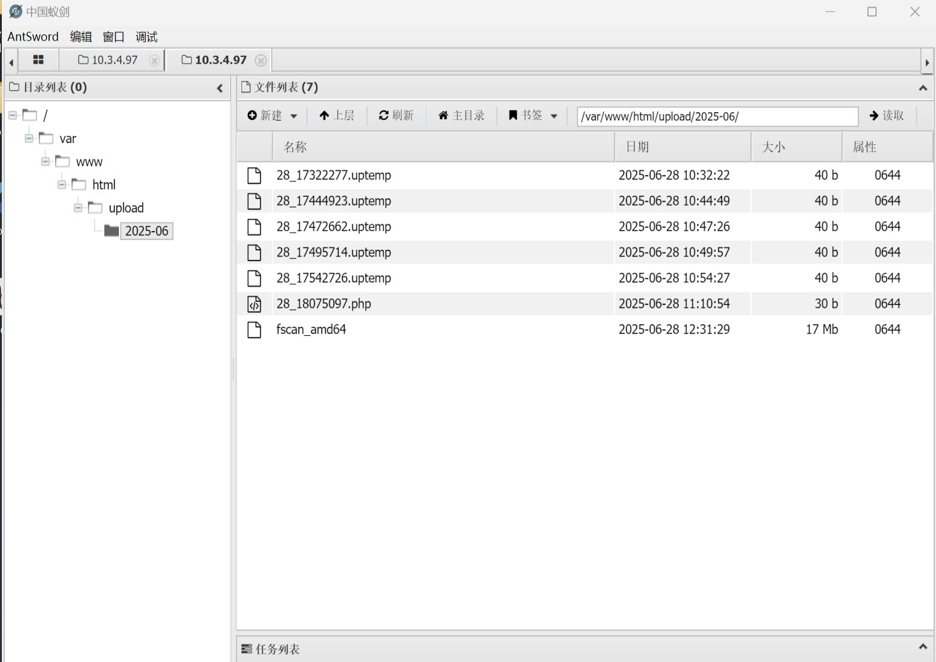Collapse the file list panel chevron
936x662 pixels.
[923, 88]
